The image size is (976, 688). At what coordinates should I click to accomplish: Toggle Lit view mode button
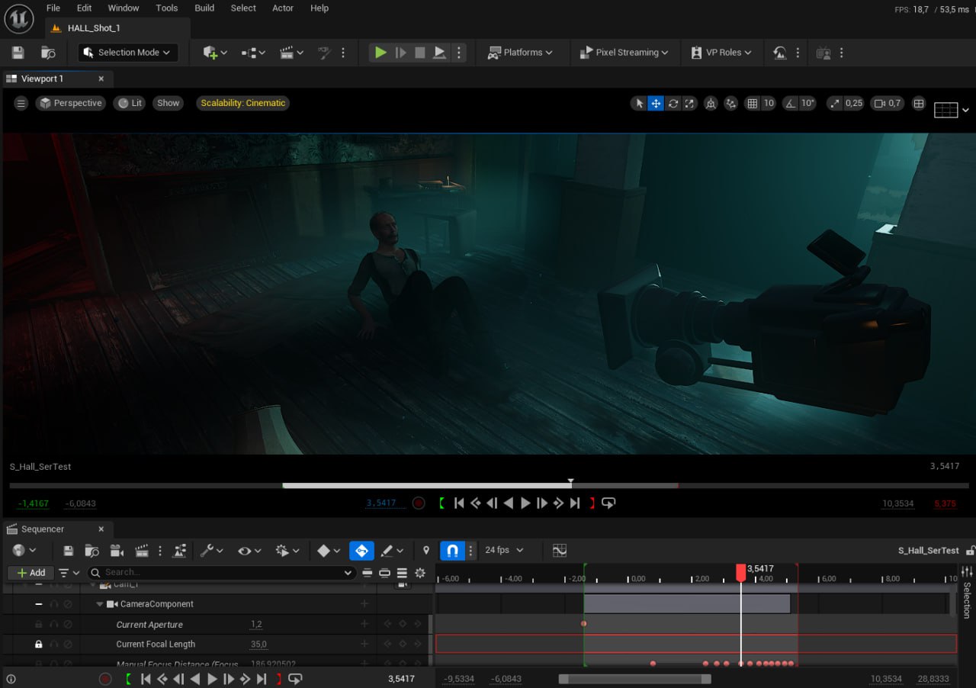(x=130, y=103)
